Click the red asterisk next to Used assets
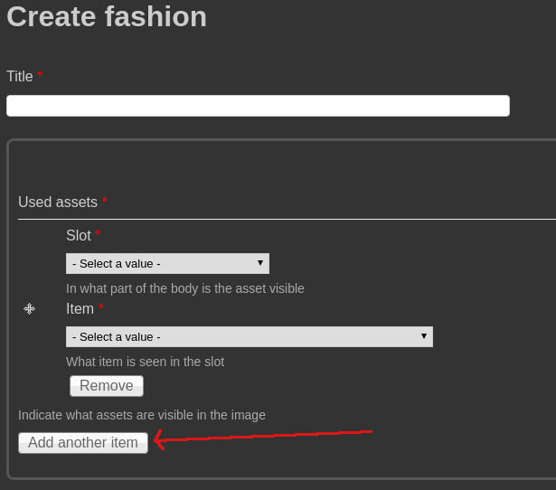556x490 pixels. pyautogui.click(x=105, y=202)
